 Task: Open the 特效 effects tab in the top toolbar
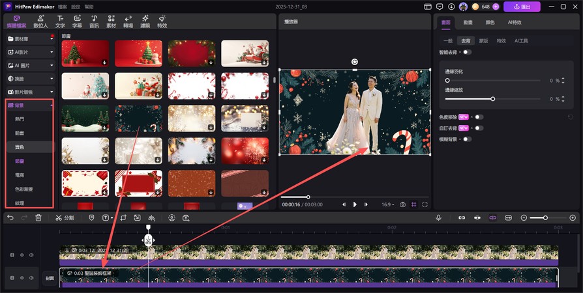pos(162,21)
